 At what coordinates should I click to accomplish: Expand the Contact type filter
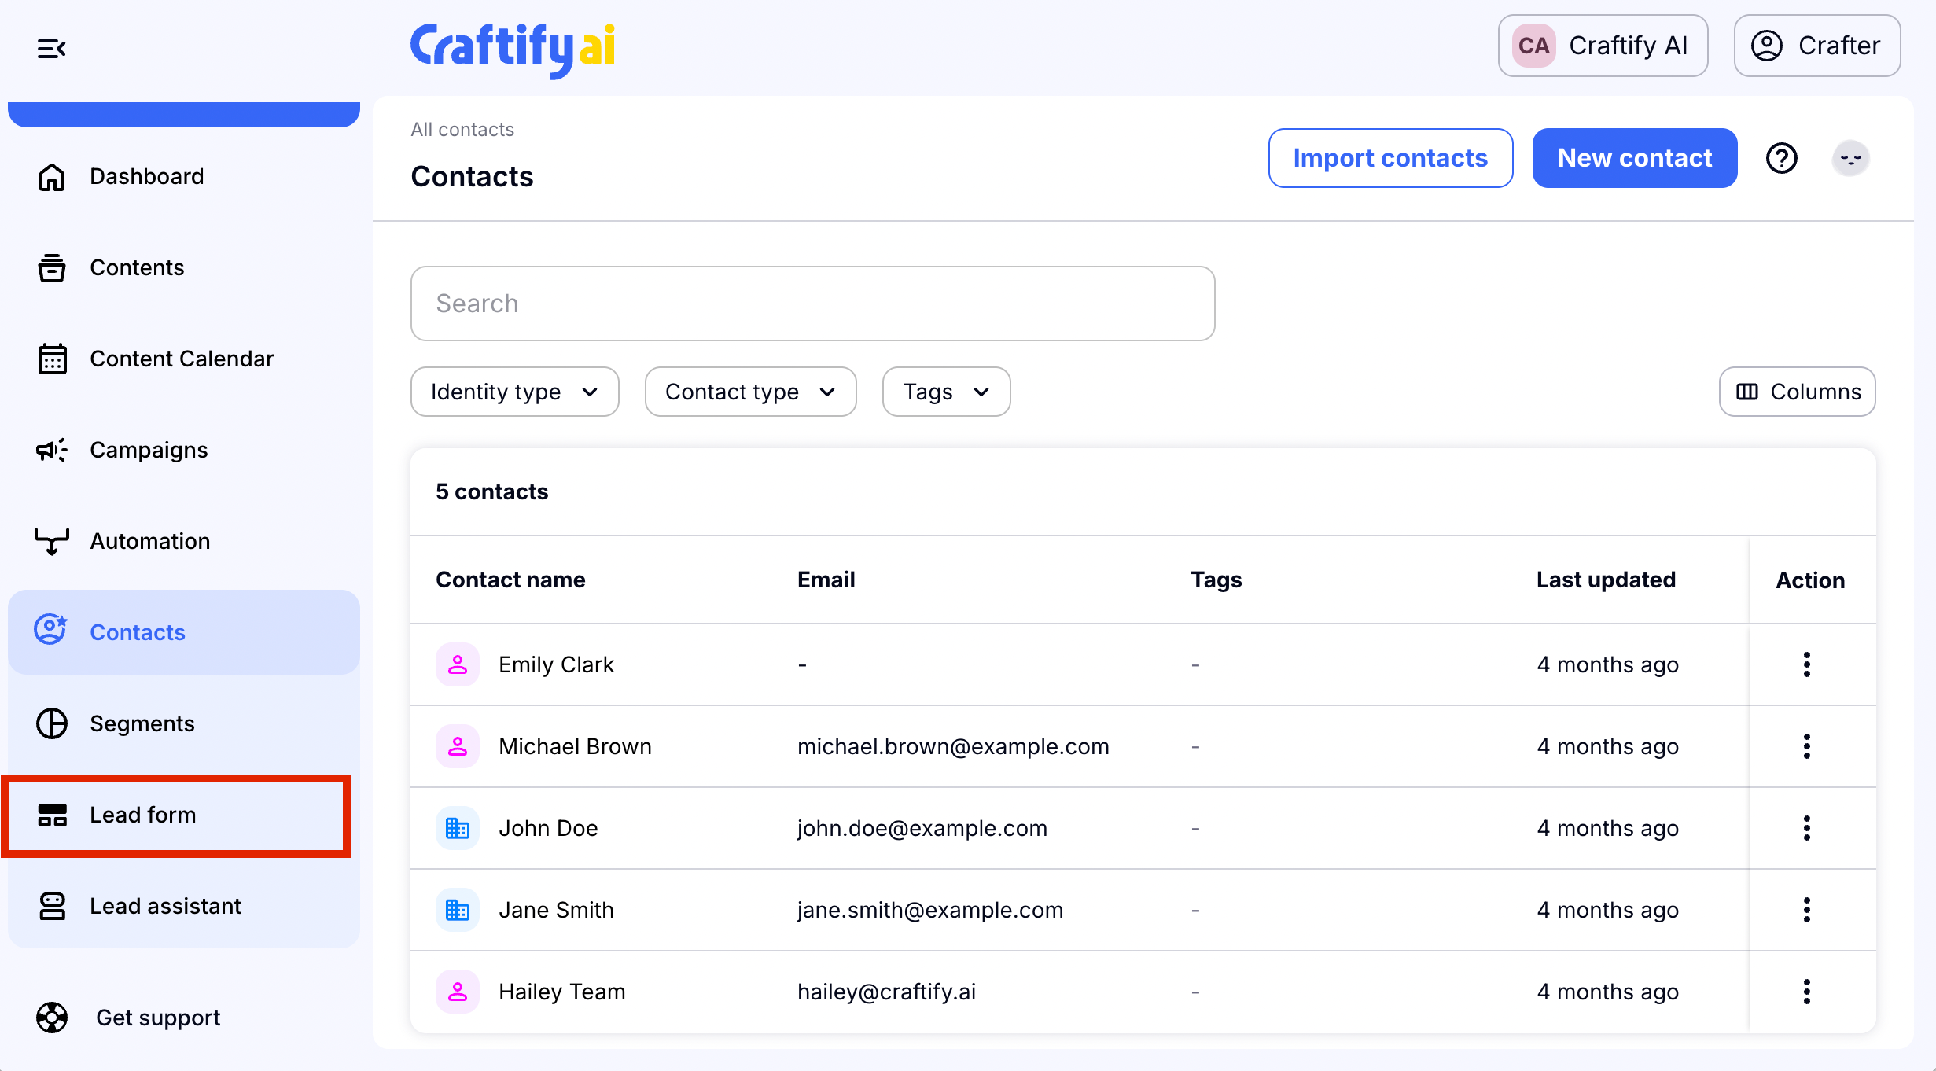[749, 392]
